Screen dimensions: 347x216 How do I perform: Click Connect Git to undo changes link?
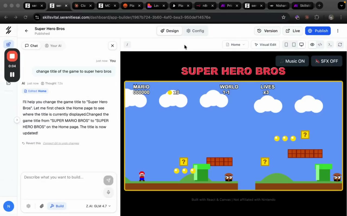[x=61, y=143]
